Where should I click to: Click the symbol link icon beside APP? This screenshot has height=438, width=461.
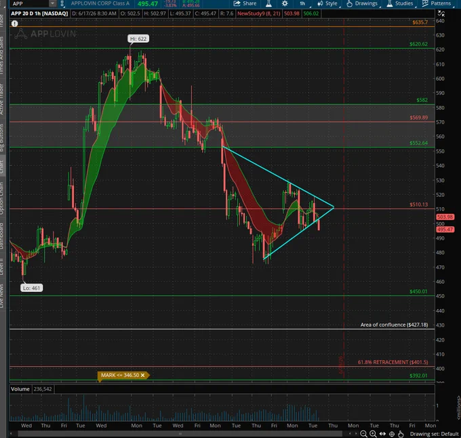pos(62,3)
